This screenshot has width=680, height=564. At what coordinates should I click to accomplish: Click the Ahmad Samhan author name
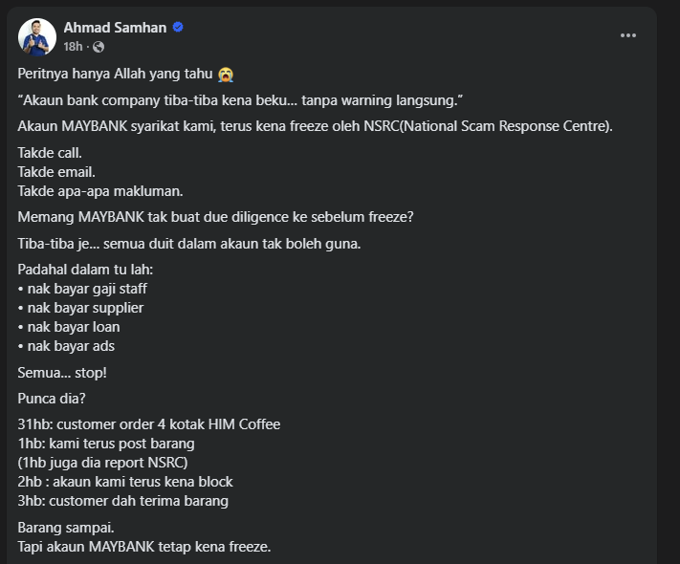point(115,27)
